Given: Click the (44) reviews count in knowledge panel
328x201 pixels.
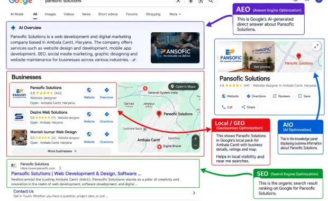Looking at the screenshot, I should click(247, 86).
